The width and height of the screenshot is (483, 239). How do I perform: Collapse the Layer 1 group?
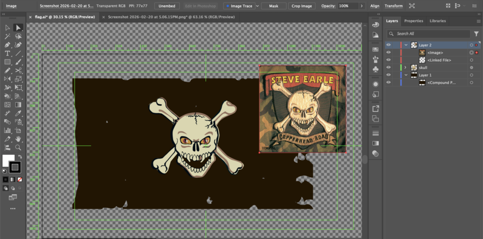point(405,75)
